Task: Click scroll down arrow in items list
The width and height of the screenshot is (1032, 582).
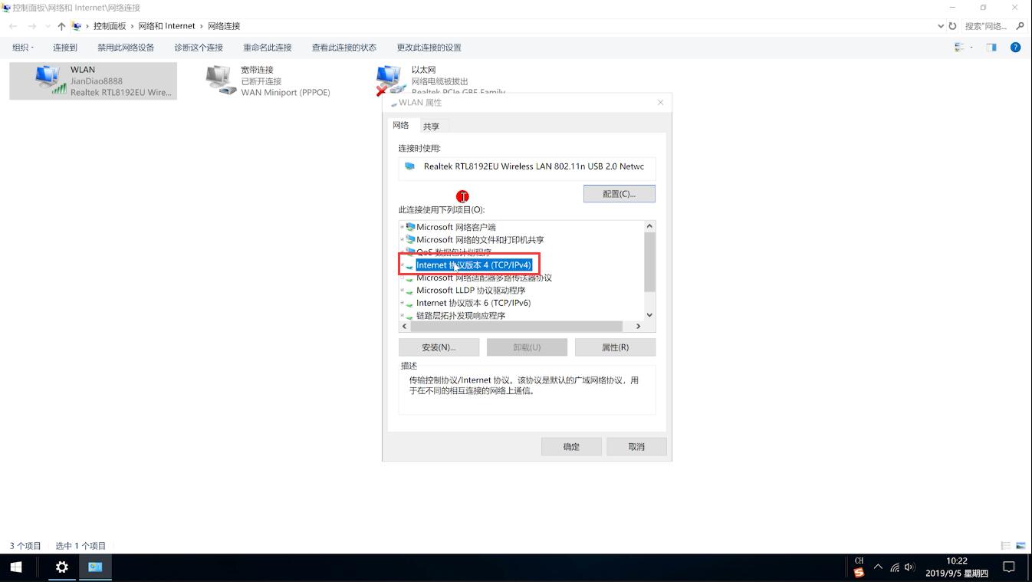Action: pos(649,315)
